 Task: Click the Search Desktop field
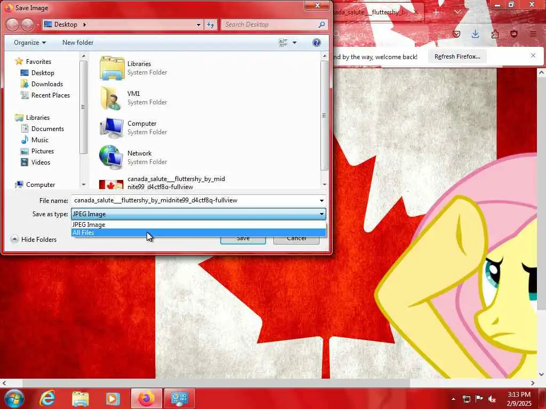coord(269,24)
